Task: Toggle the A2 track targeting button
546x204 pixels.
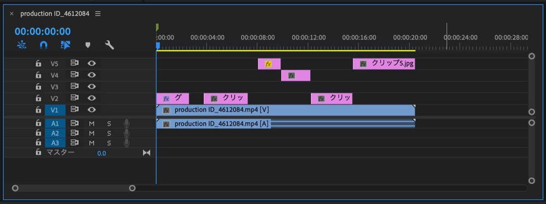Action: point(55,133)
